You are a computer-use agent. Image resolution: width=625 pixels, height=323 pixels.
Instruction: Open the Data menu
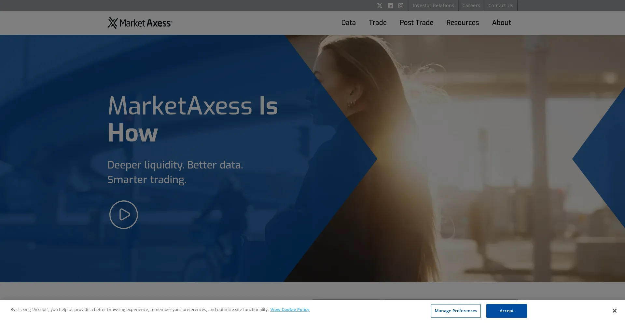pyautogui.click(x=348, y=23)
